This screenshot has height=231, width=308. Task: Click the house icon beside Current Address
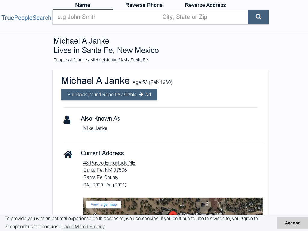tap(68, 154)
